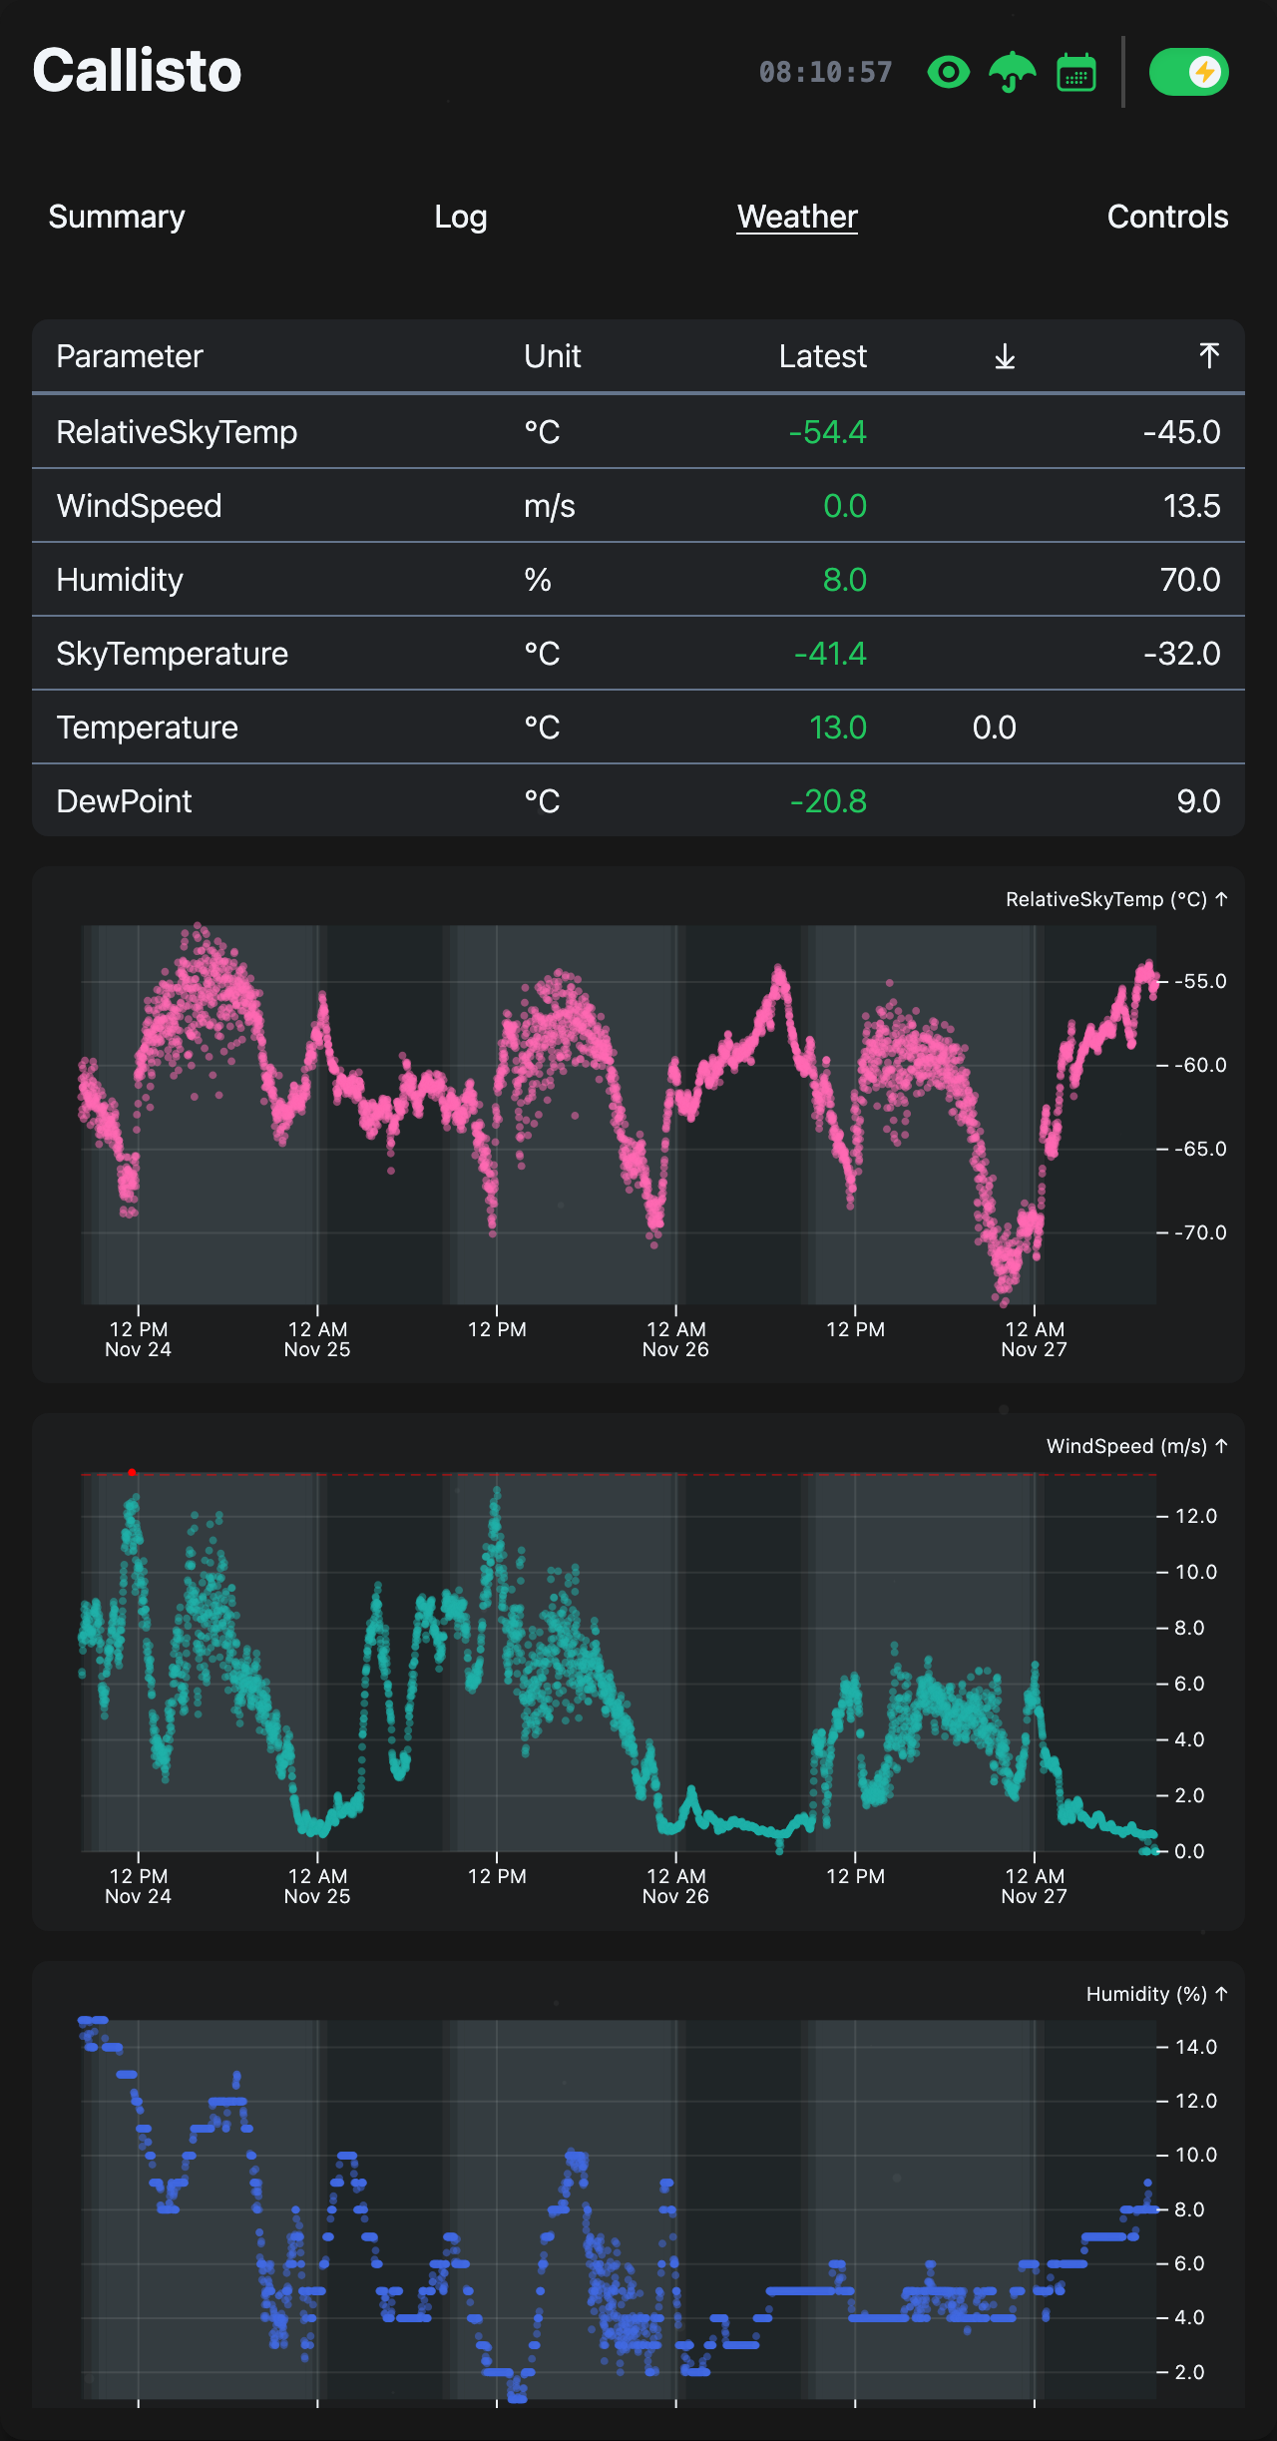This screenshot has width=1277, height=2441.
Task: Go to the Controls tab
Action: (x=1167, y=217)
